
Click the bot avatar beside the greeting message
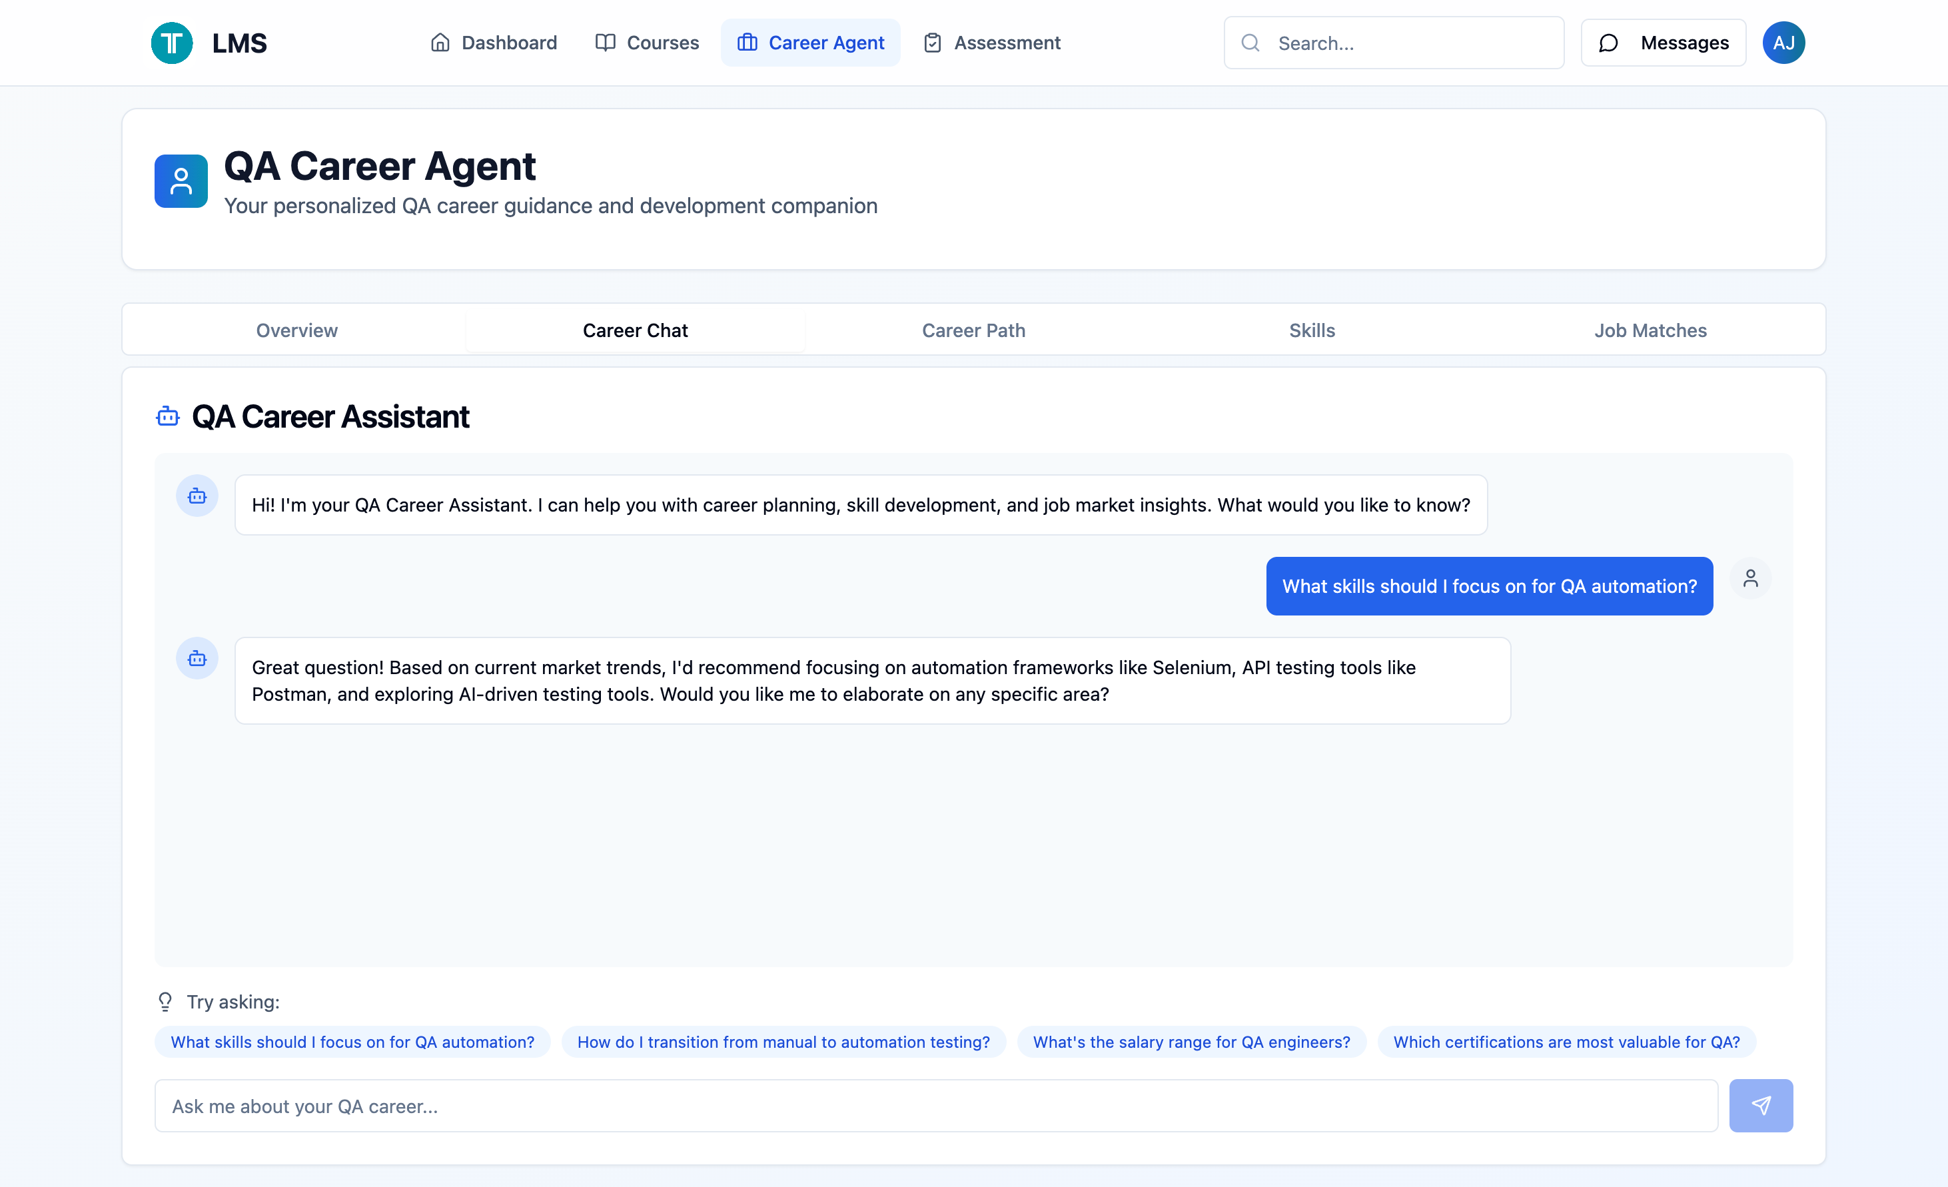[x=197, y=496]
